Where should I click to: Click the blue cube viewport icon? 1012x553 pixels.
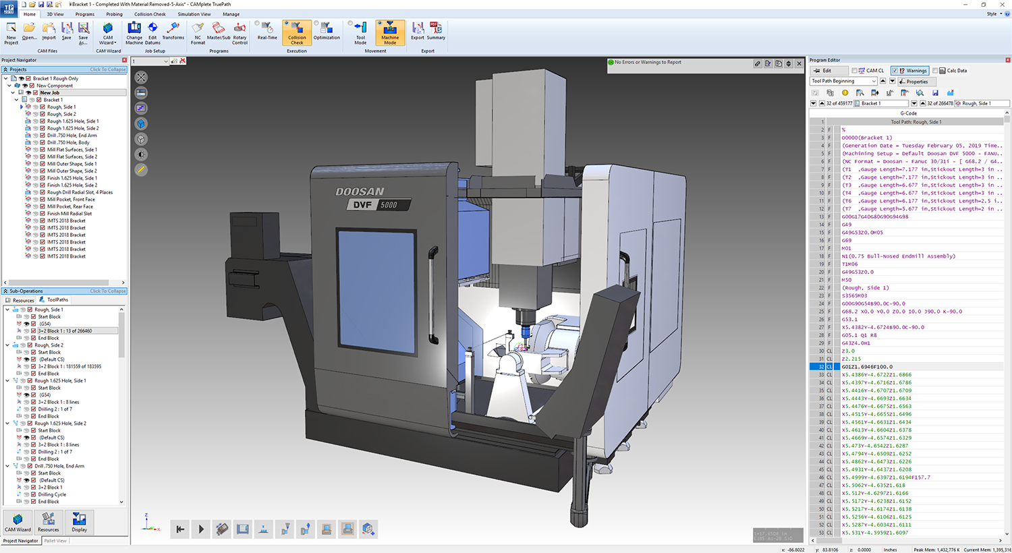point(141,123)
